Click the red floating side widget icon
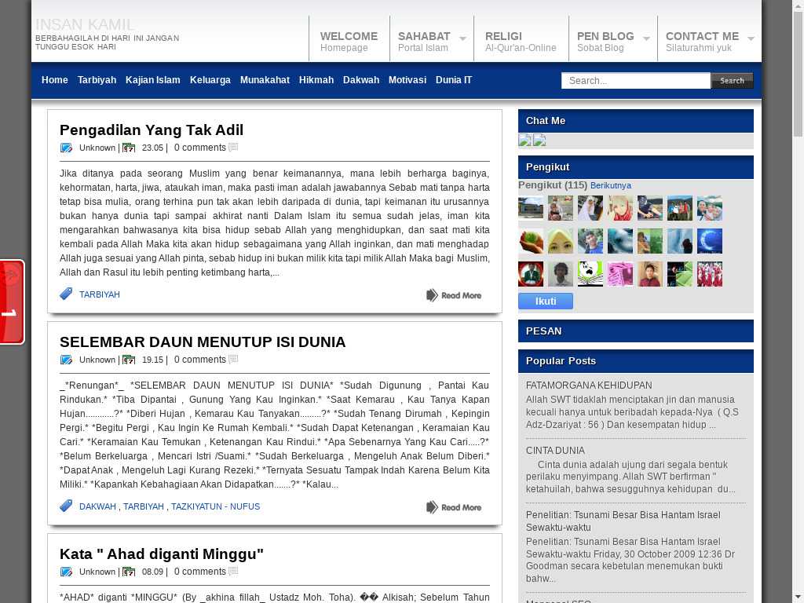The height and width of the screenshot is (603, 804). coord(11,301)
